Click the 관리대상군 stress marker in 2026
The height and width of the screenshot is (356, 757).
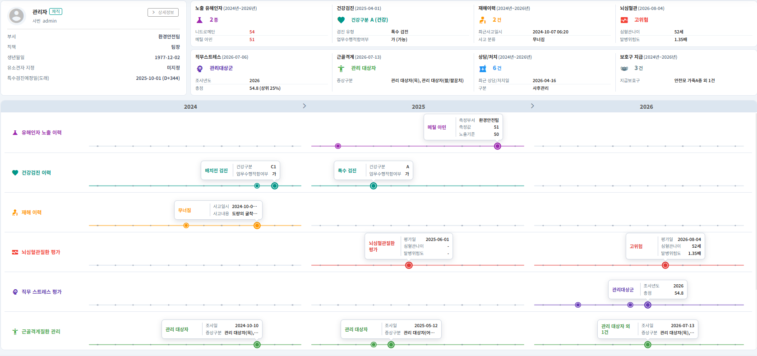tap(648, 305)
